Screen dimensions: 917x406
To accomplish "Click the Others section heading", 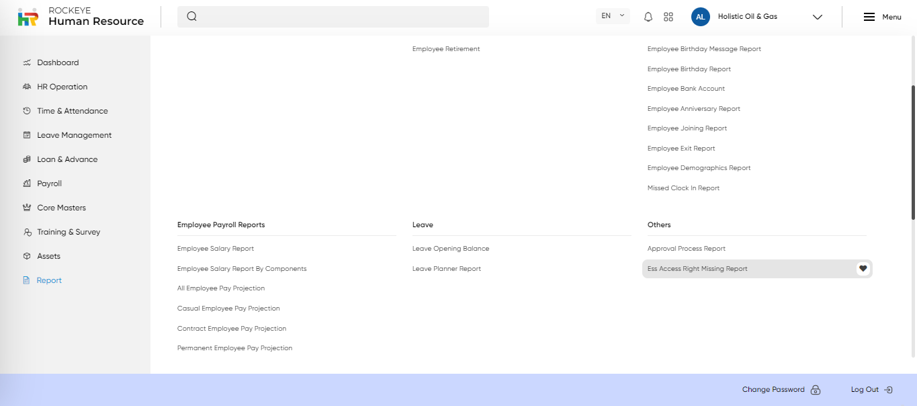I will pos(659,225).
